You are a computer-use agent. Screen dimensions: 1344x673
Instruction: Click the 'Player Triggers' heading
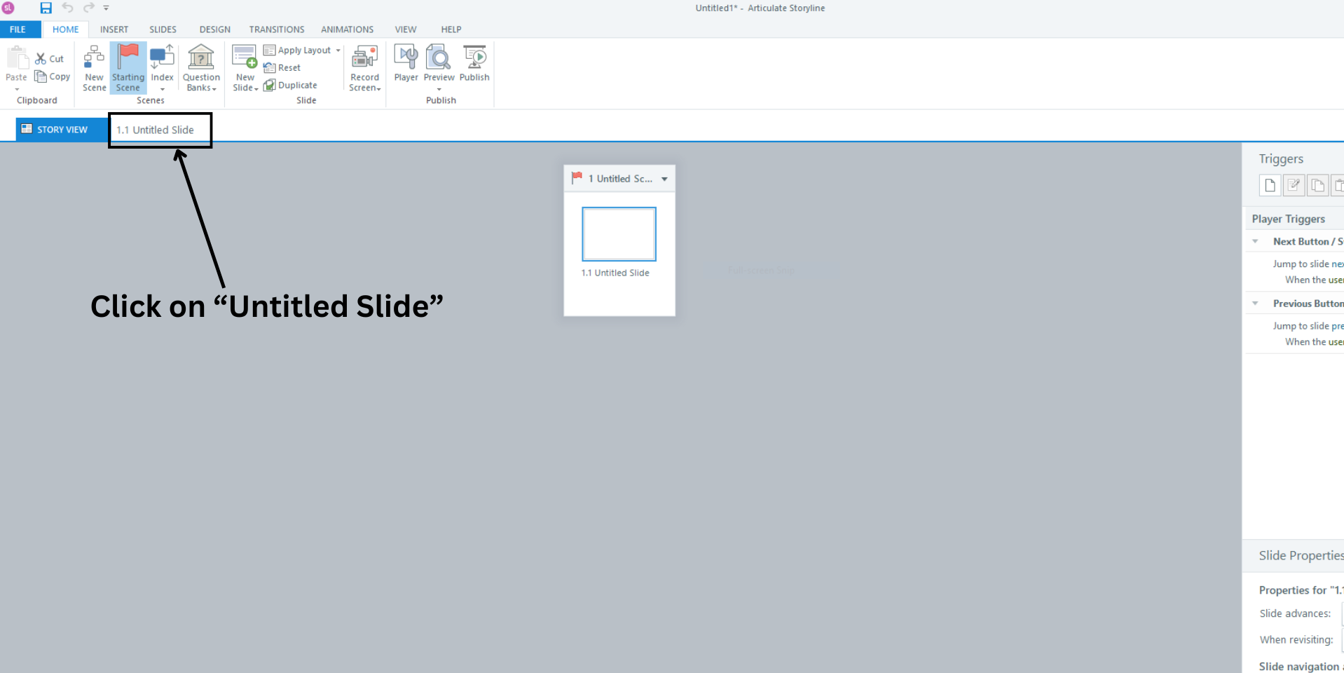[x=1289, y=219]
